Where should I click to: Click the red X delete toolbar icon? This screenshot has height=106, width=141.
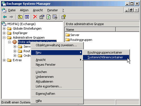click(x=35, y=17)
